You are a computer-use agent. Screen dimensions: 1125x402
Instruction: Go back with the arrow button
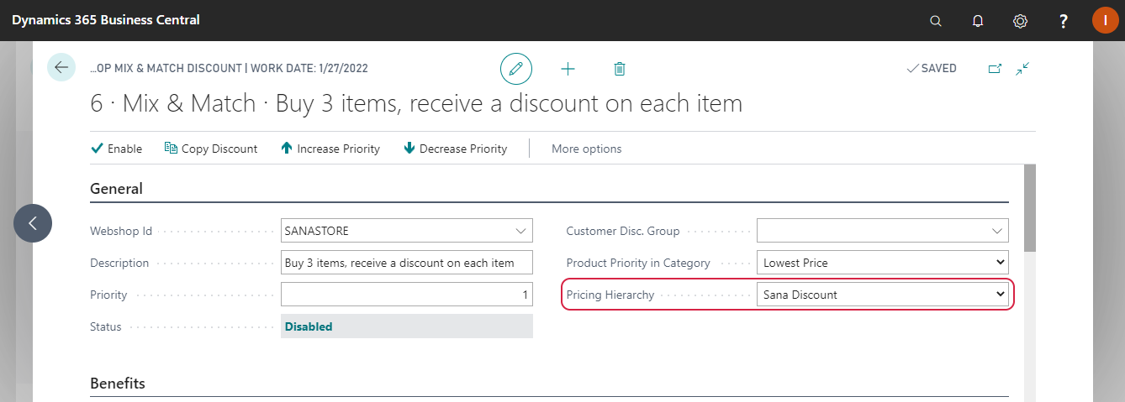point(61,67)
